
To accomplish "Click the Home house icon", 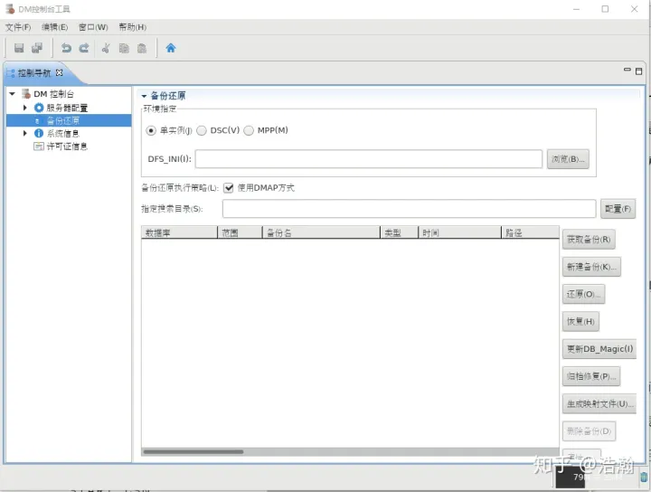I will [x=171, y=48].
